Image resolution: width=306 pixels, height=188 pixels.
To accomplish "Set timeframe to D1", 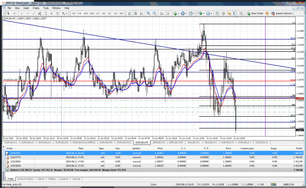I will click(x=110, y=14).
